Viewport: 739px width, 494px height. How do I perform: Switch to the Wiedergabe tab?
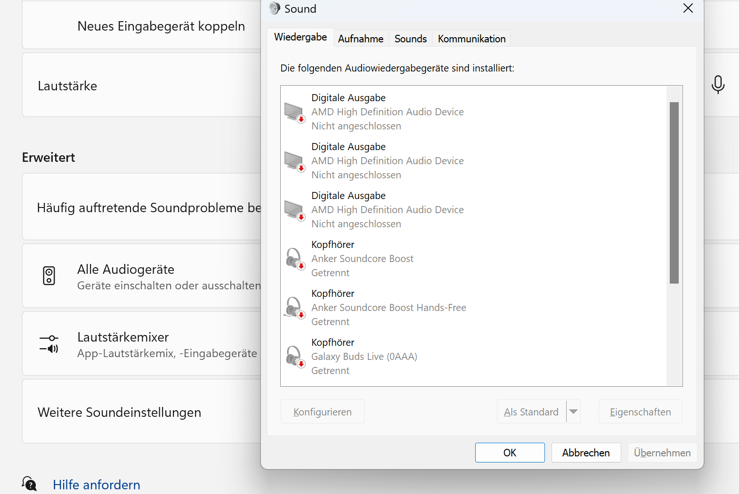300,37
